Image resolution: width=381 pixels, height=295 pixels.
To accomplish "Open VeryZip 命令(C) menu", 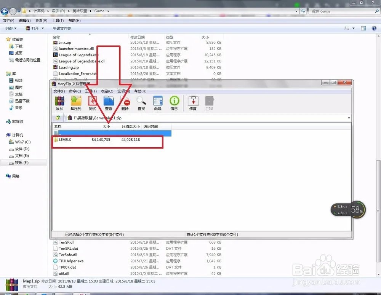I will (75, 91).
